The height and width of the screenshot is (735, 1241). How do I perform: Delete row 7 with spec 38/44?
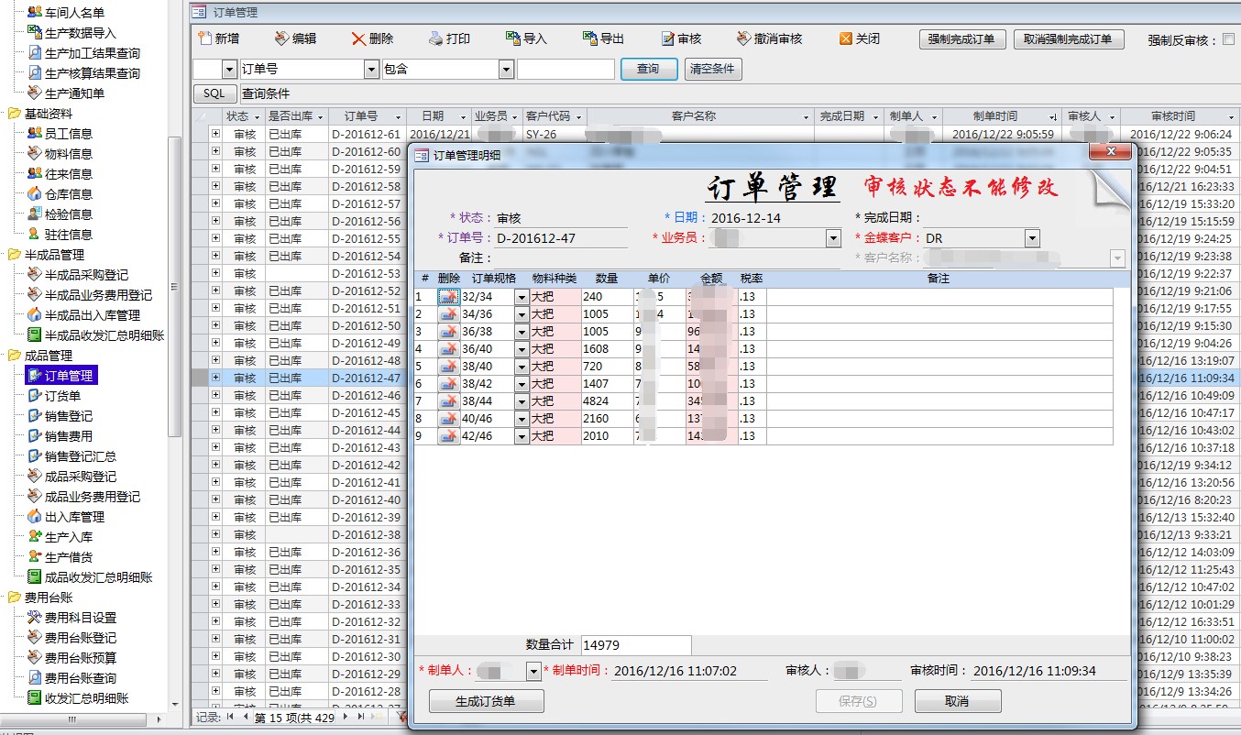[448, 401]
